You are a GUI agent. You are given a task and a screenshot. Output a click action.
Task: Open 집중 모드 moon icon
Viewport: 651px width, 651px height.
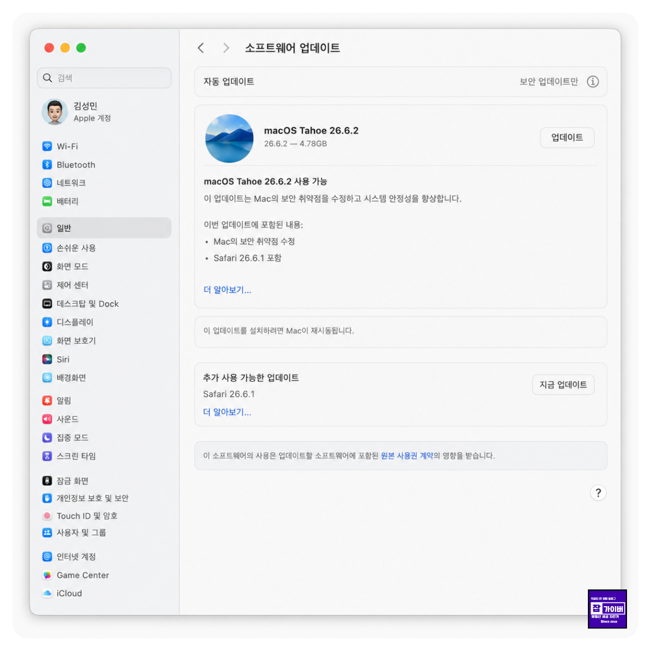point(47,438)
